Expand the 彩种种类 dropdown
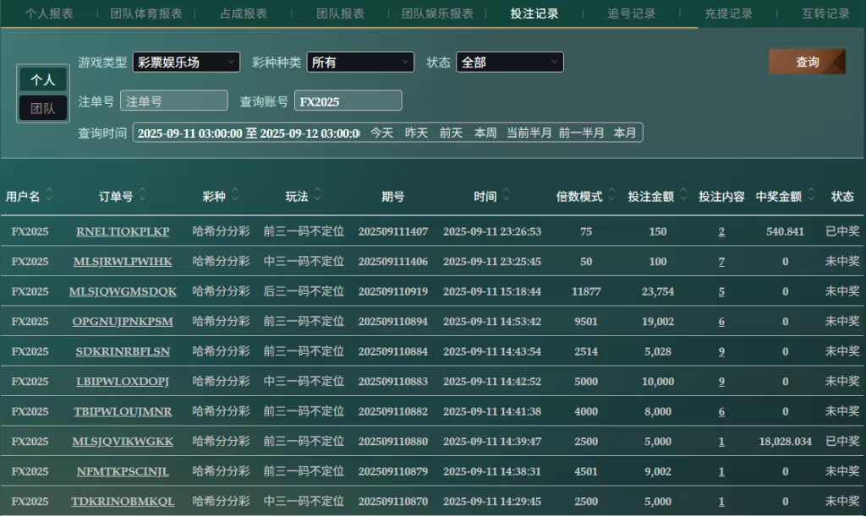This screenshot has width=866, height=516. tap(360, 62)
